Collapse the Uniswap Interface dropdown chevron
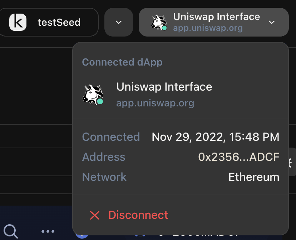 pos(272,22)
